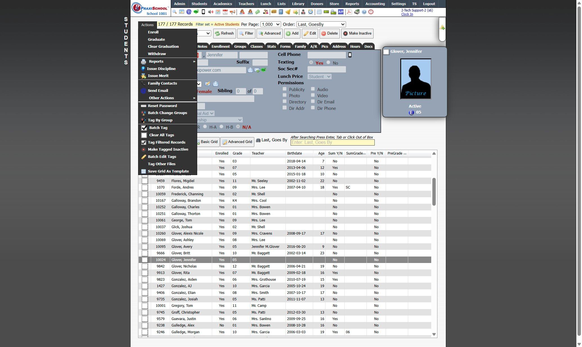Viewport: 582px width, 347px height.
Task: Open the hamburger lunch icon in toolbar
Action: (x=273, y=12)
